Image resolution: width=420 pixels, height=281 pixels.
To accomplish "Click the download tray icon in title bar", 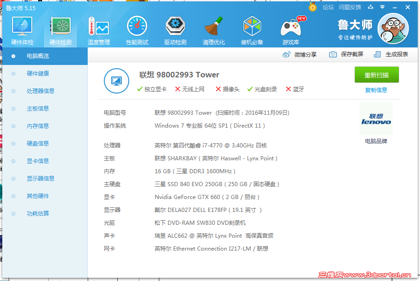I will (371, 7).
